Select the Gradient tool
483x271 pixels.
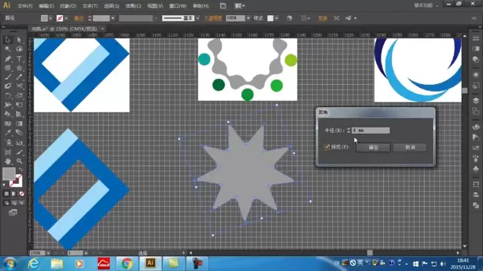(x=19, y=124)
